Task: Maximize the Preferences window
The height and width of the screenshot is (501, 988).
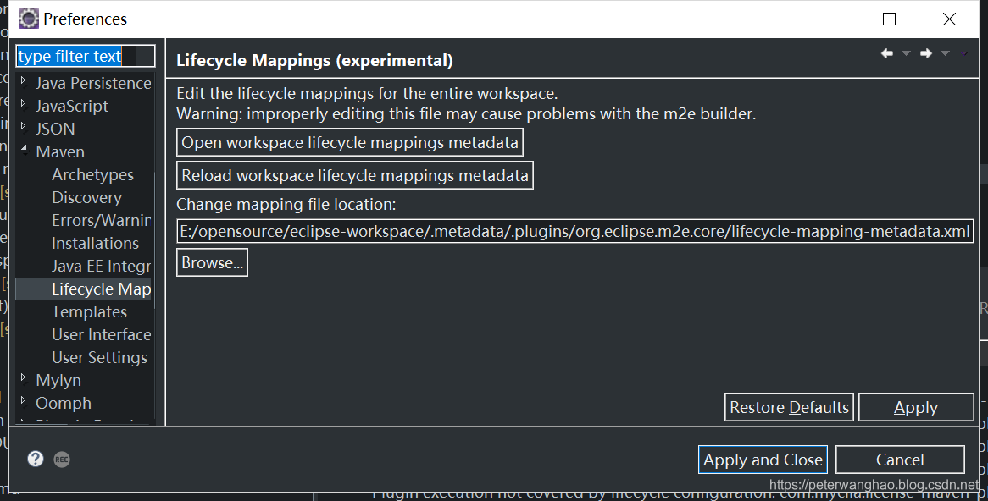Action: (x=889, y=19)
